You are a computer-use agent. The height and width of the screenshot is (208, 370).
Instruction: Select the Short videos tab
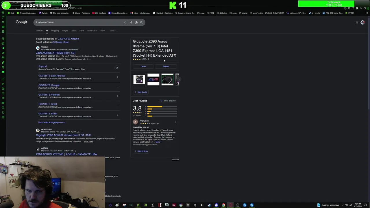coord(92,31)
